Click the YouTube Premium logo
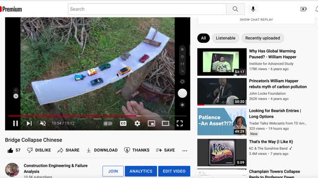The width and height of the screenshot is (318, 178). pyautogui.click(x=11, y=9)
